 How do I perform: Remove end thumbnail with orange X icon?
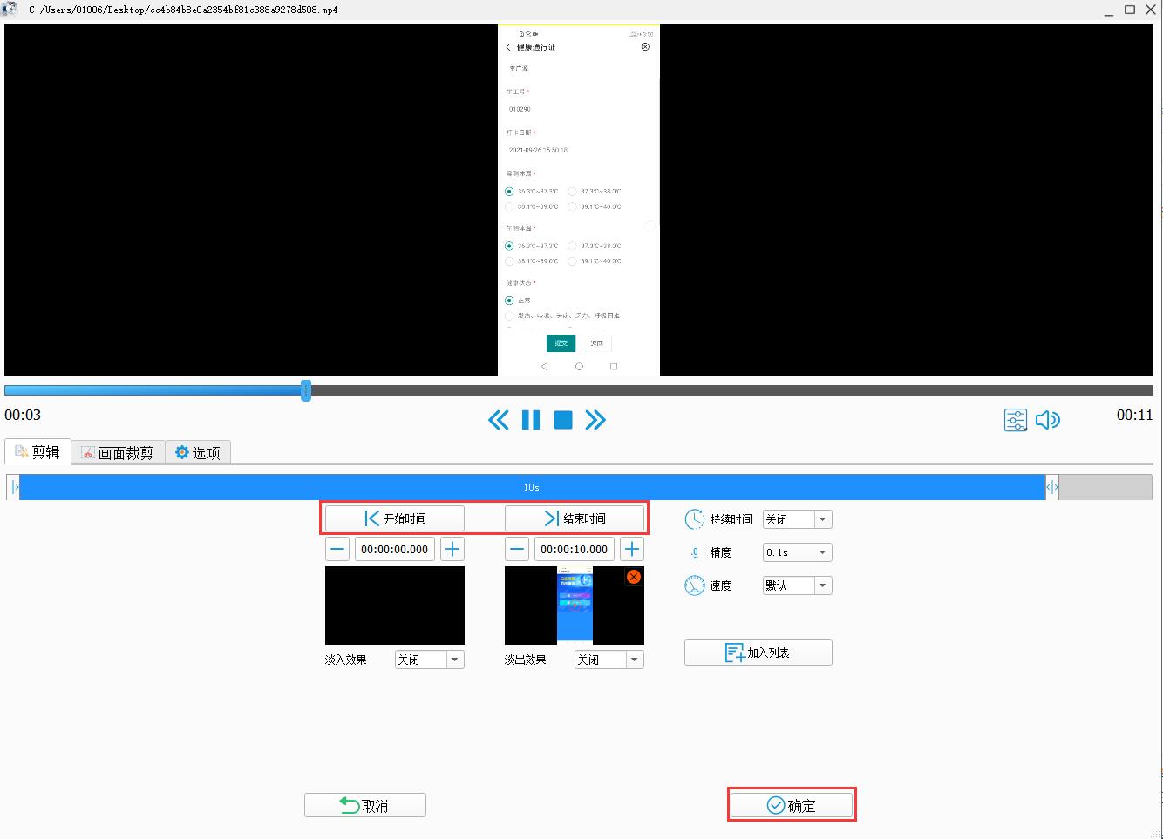click(x=634, y=577)
